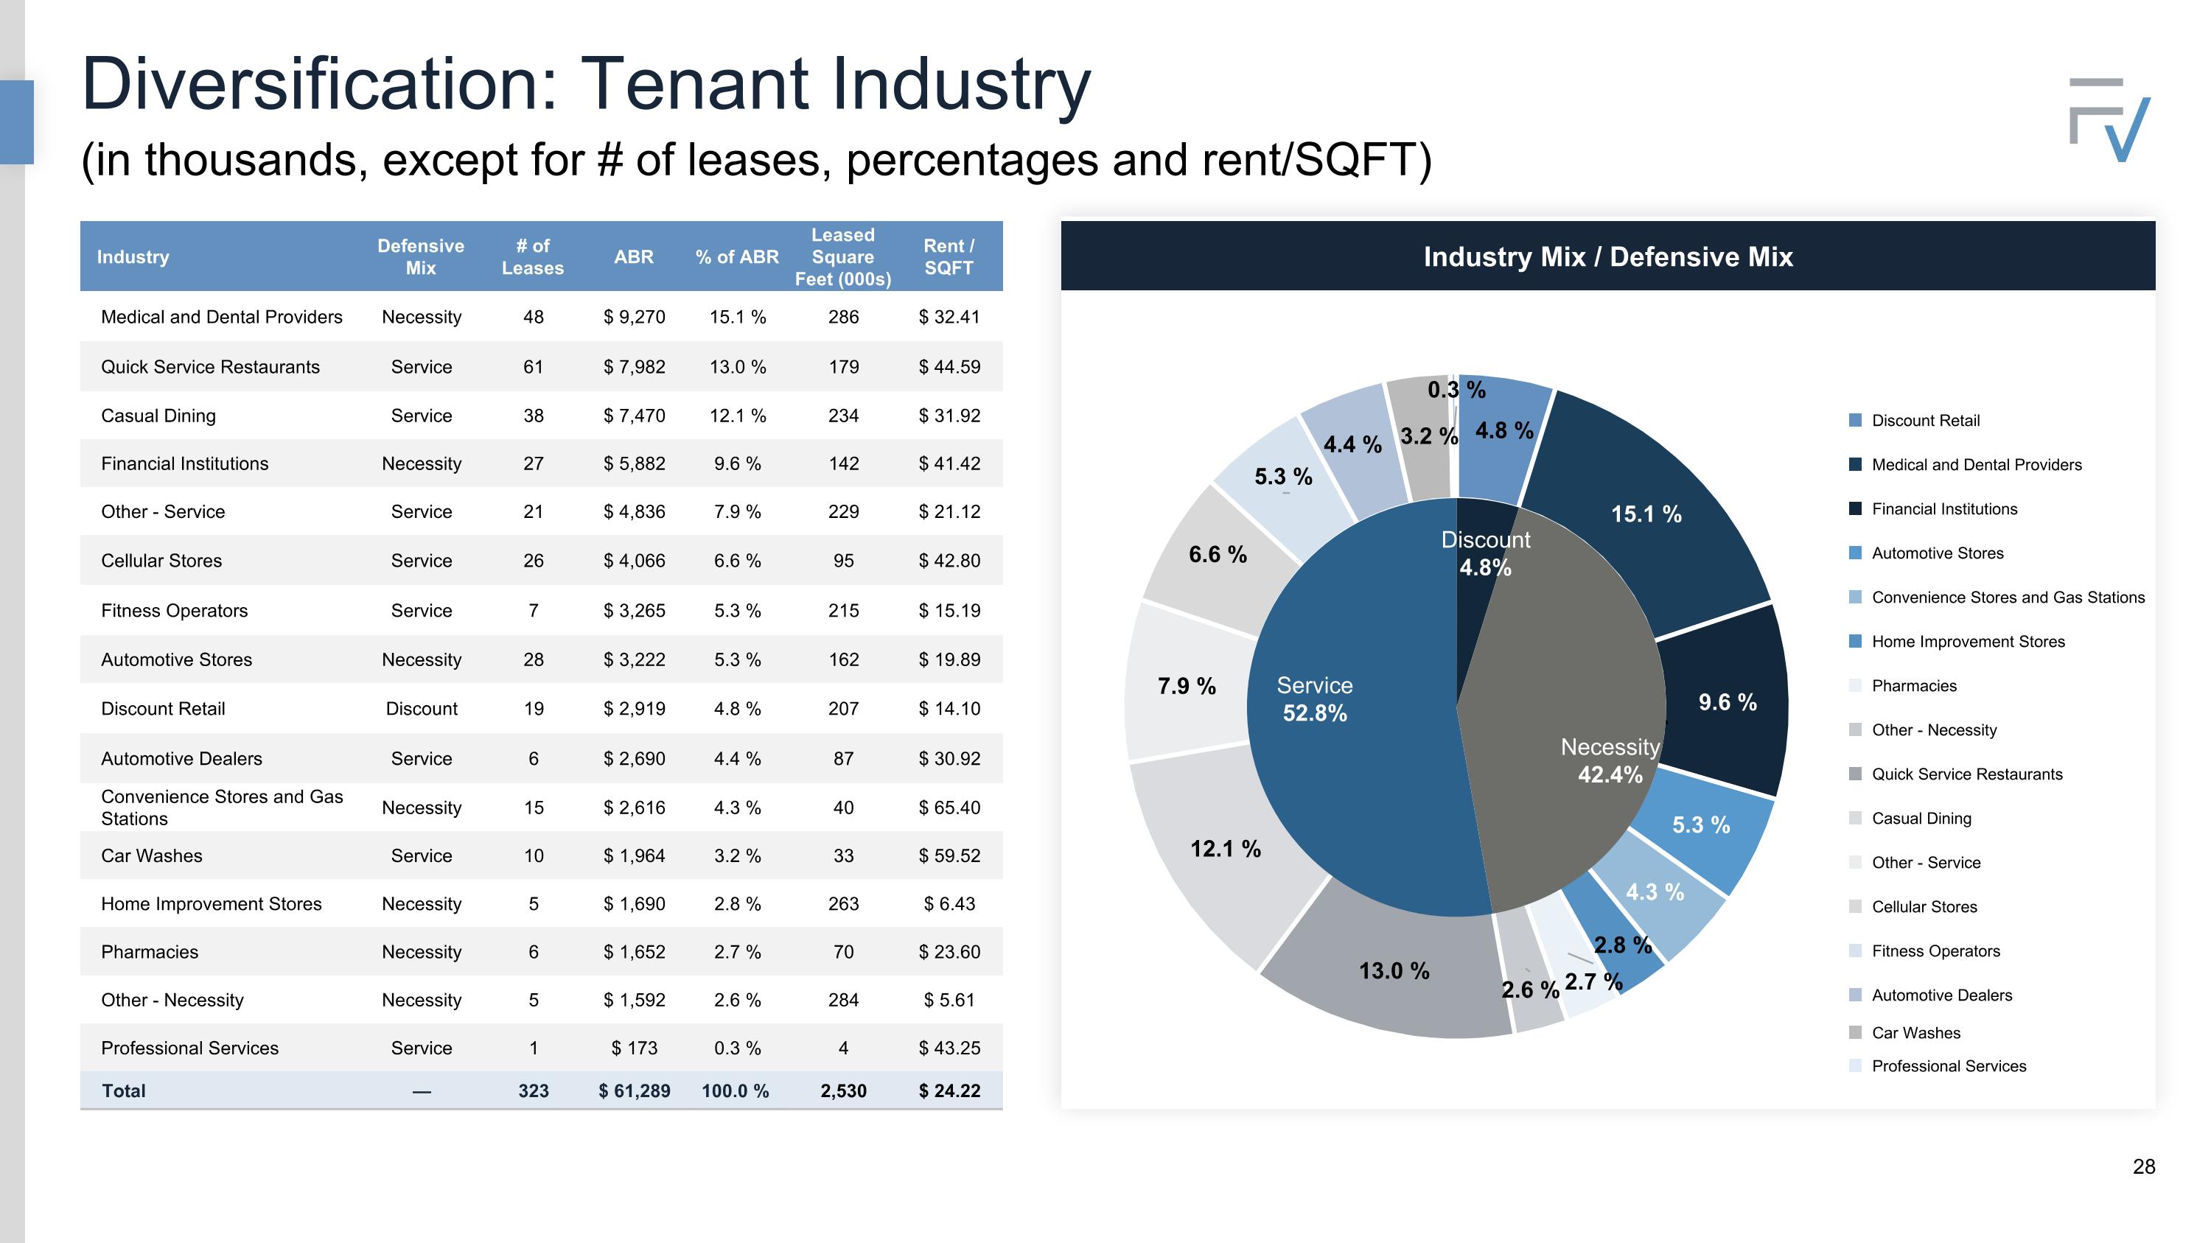Select the Quick Service Restaurants legend marker
2211x1243 pixels.
click(x=1855, y=774)
